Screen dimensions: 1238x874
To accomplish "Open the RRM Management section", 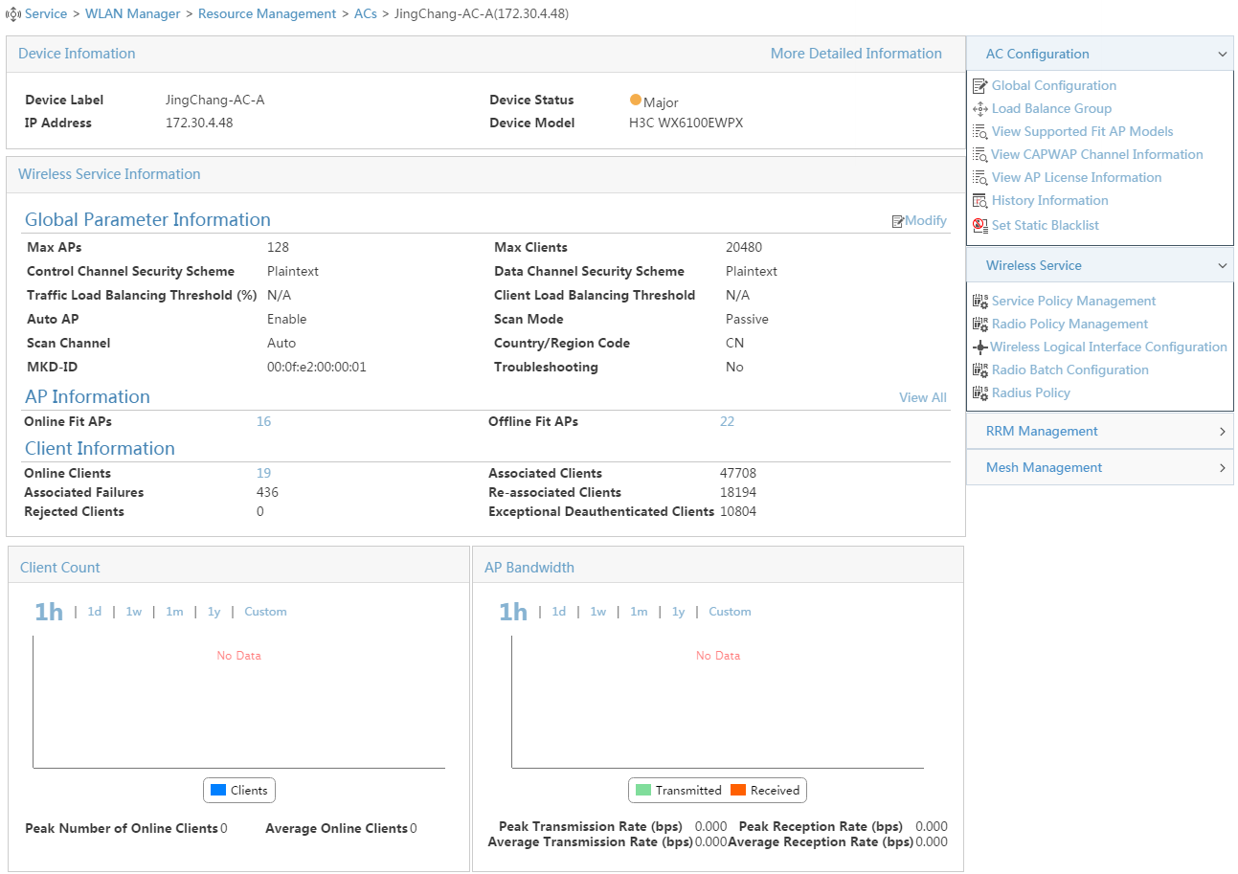I will tap(1100, 432).
